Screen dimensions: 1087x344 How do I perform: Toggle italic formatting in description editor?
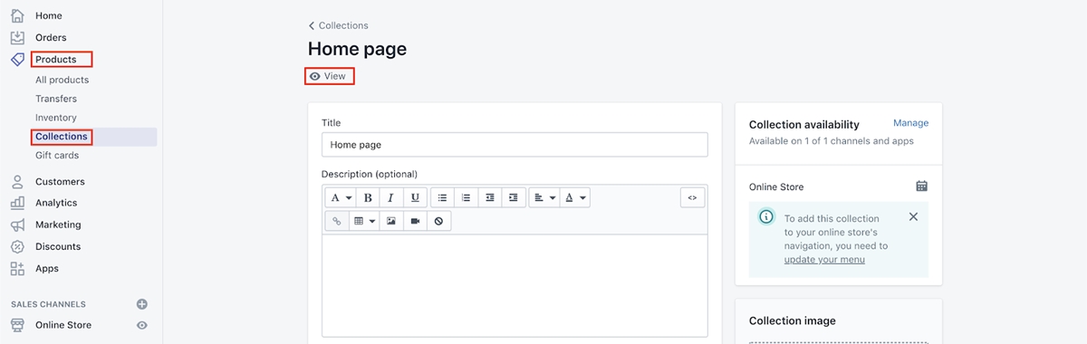[391, 197]
